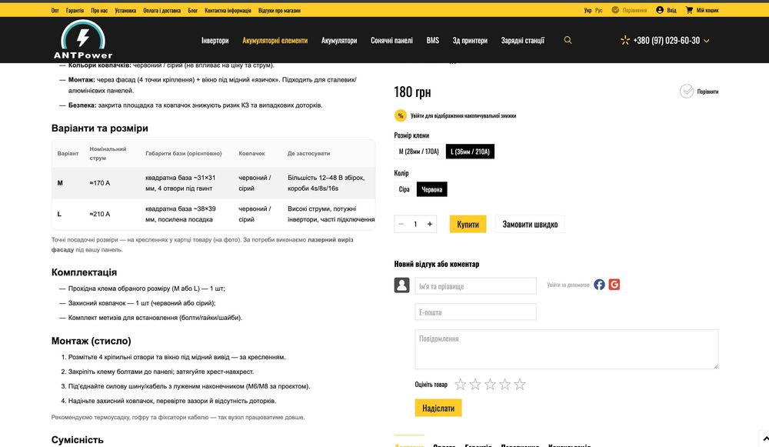
Task: Click the quantity value field
Action: tap(415, 224)
